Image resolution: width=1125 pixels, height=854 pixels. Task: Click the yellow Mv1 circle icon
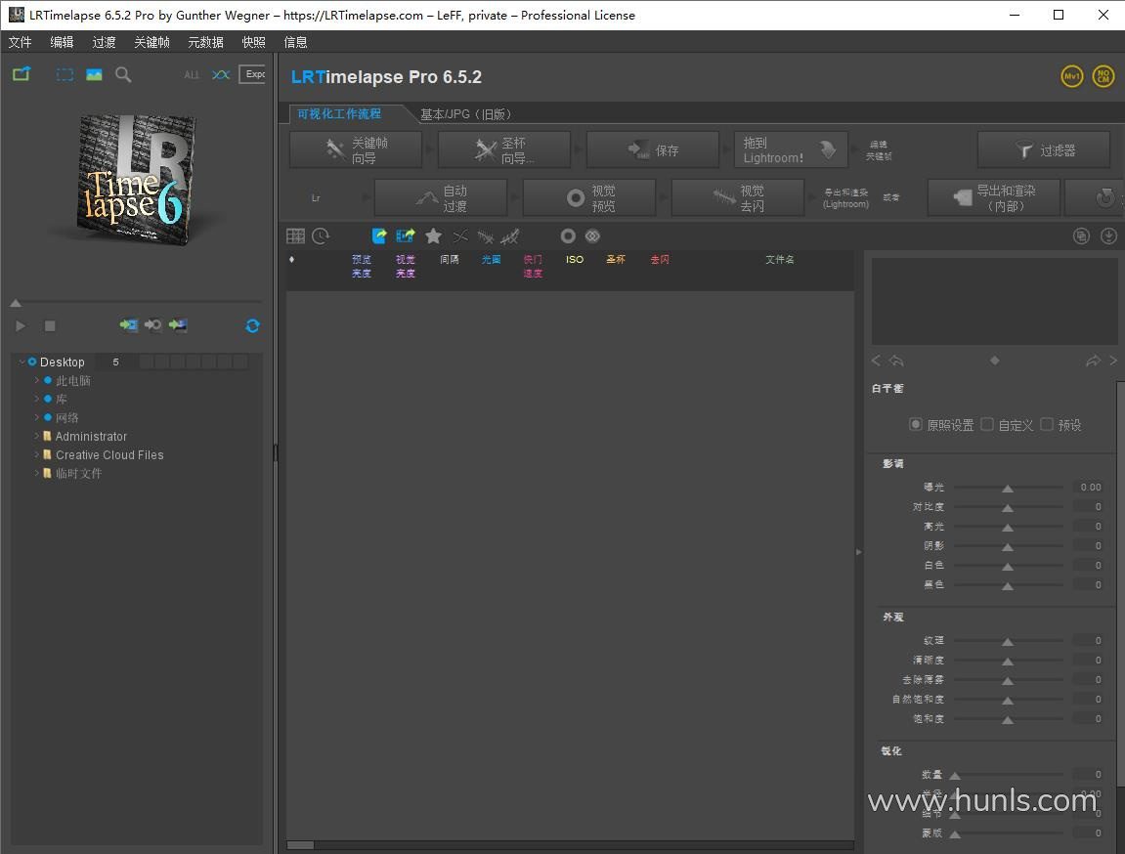1072,76
